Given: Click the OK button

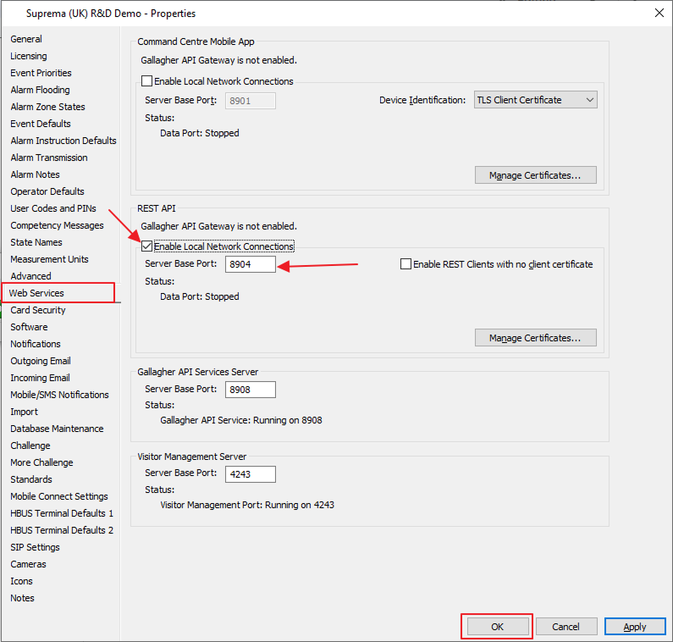Looking at the screenshot, I should click(x=497, y=627).
